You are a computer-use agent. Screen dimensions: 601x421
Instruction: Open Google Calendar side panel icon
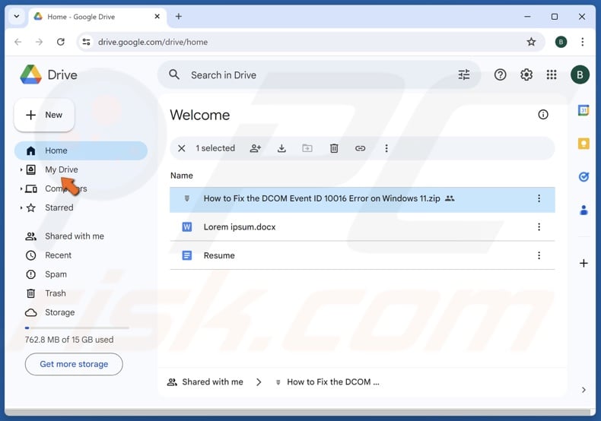click(x=584, y=111)
